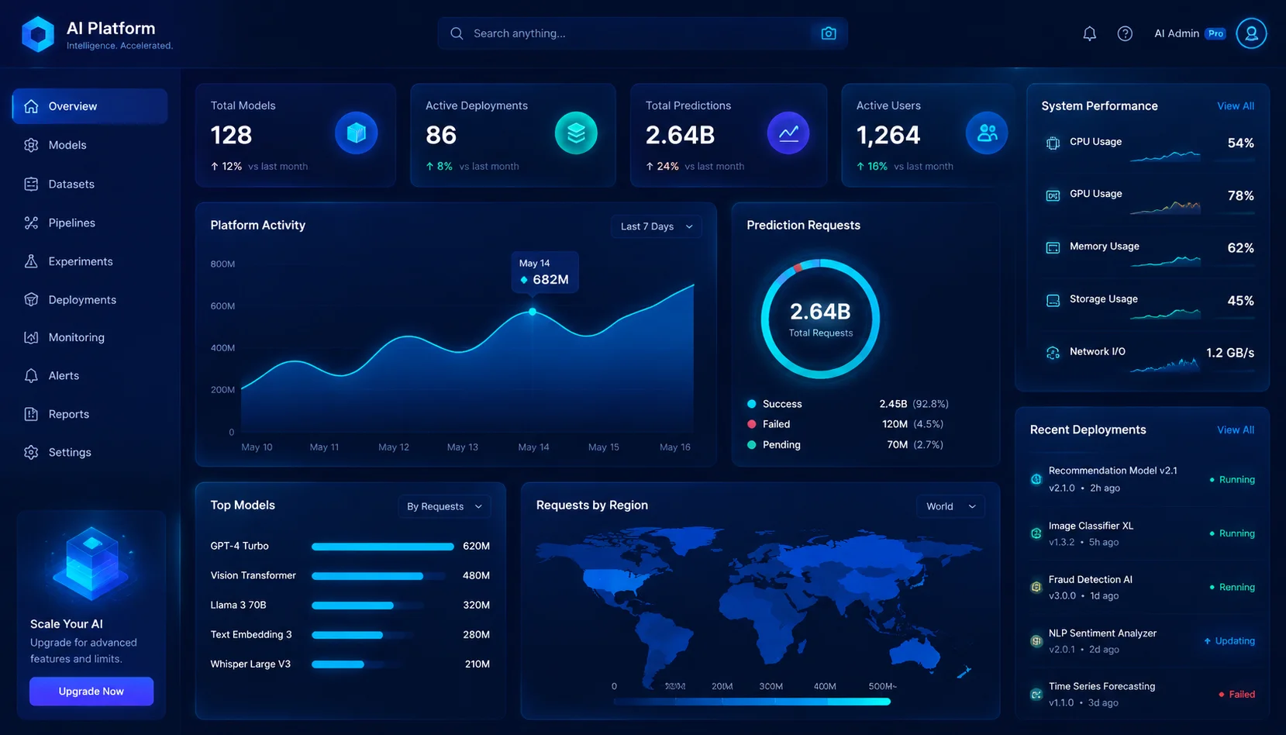Open the By Requests sort dropdown
This screenshot has height=735, width=1286.
pyautogui.click(x=444, y=506)
